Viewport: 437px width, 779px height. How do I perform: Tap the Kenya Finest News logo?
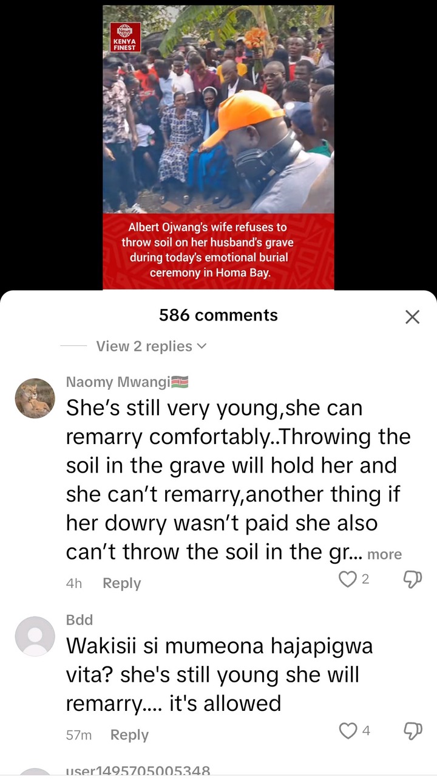point(126,36)
